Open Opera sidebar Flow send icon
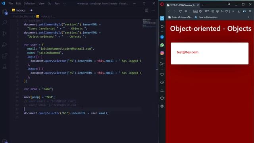The width and height of the screenshot is (254, 143). 162,64
